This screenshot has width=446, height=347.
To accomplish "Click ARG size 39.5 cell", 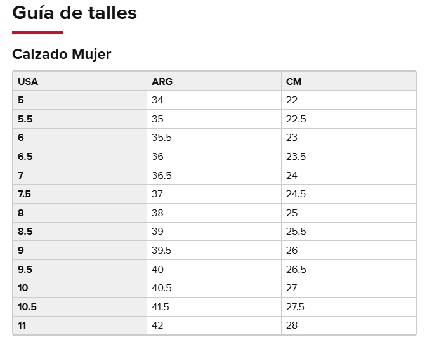I will 214,251.
